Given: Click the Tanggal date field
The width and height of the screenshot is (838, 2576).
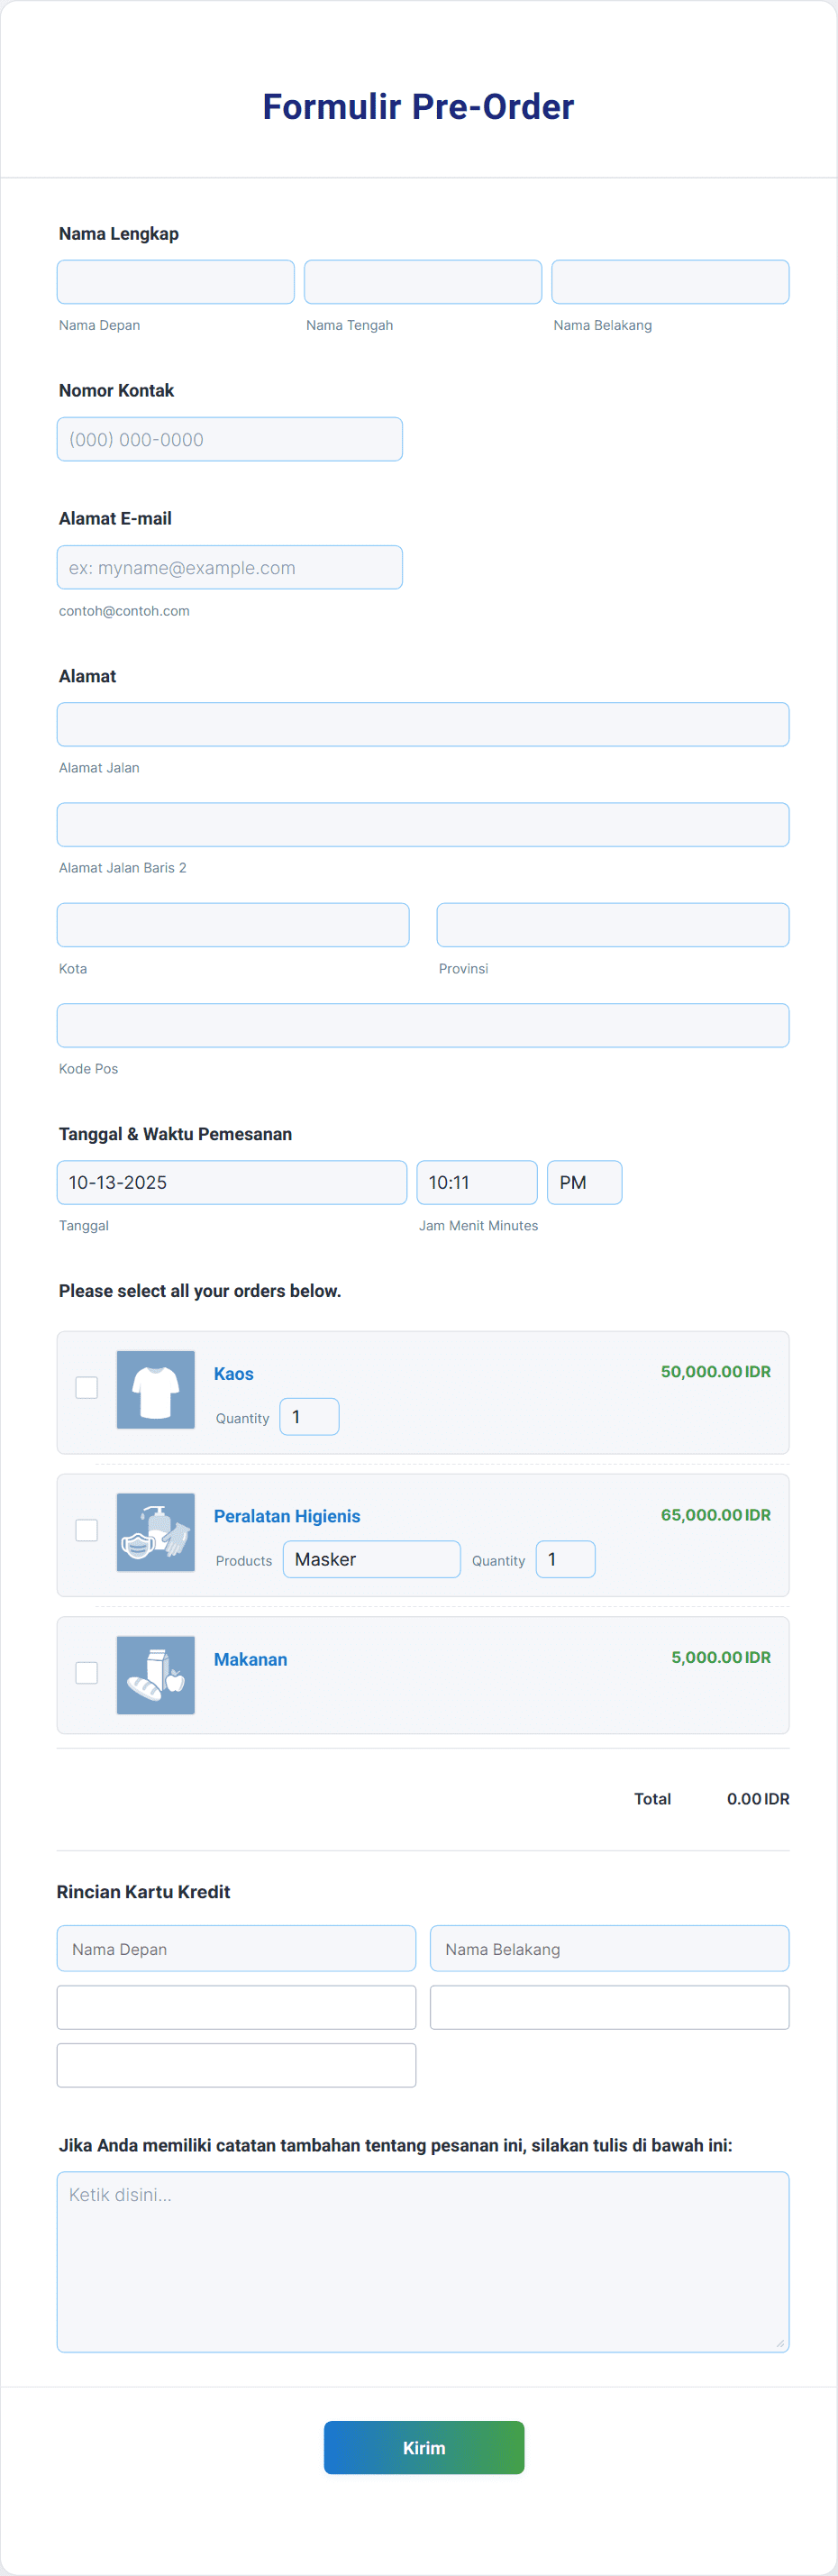Looking at the screenshot, I should (232, 1182).
